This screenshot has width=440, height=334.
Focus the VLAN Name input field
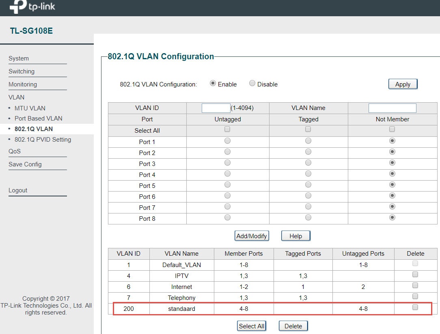(x=392, y=108)
